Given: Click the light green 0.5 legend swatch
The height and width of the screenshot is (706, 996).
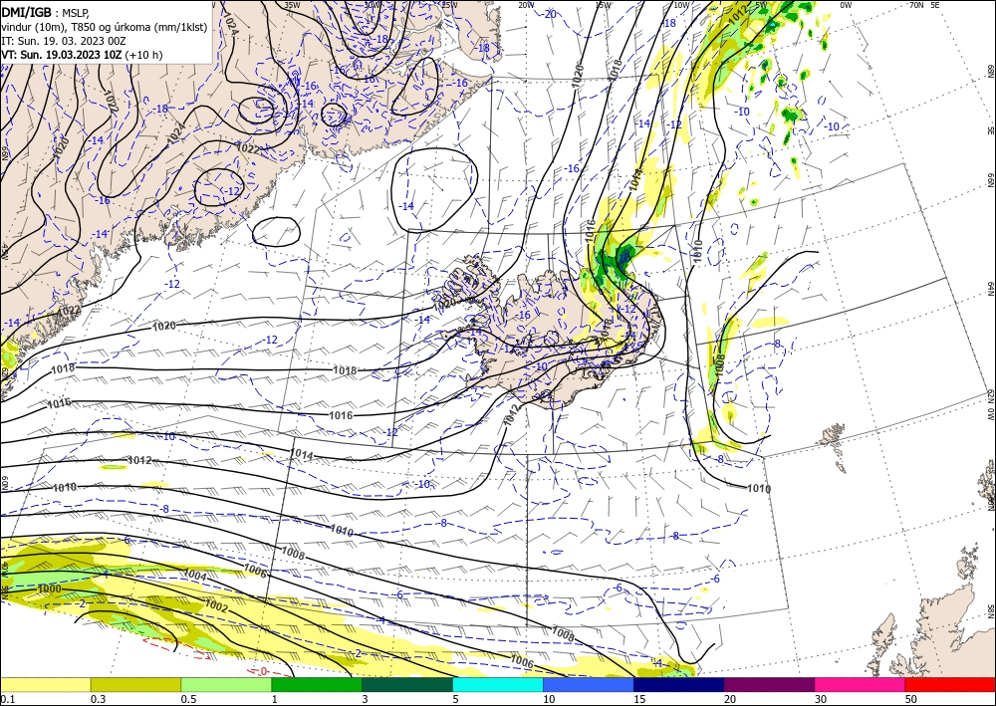Looking at the screenshot, I should coord(226,684).
